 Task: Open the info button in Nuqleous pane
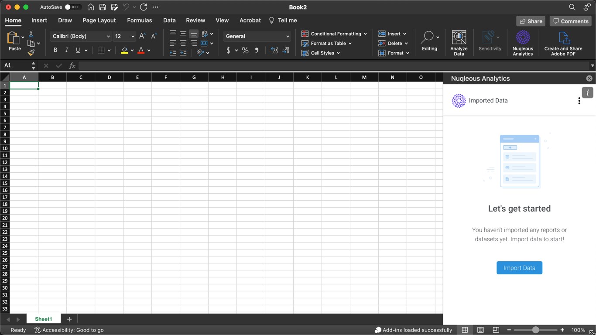pos(588,92)
